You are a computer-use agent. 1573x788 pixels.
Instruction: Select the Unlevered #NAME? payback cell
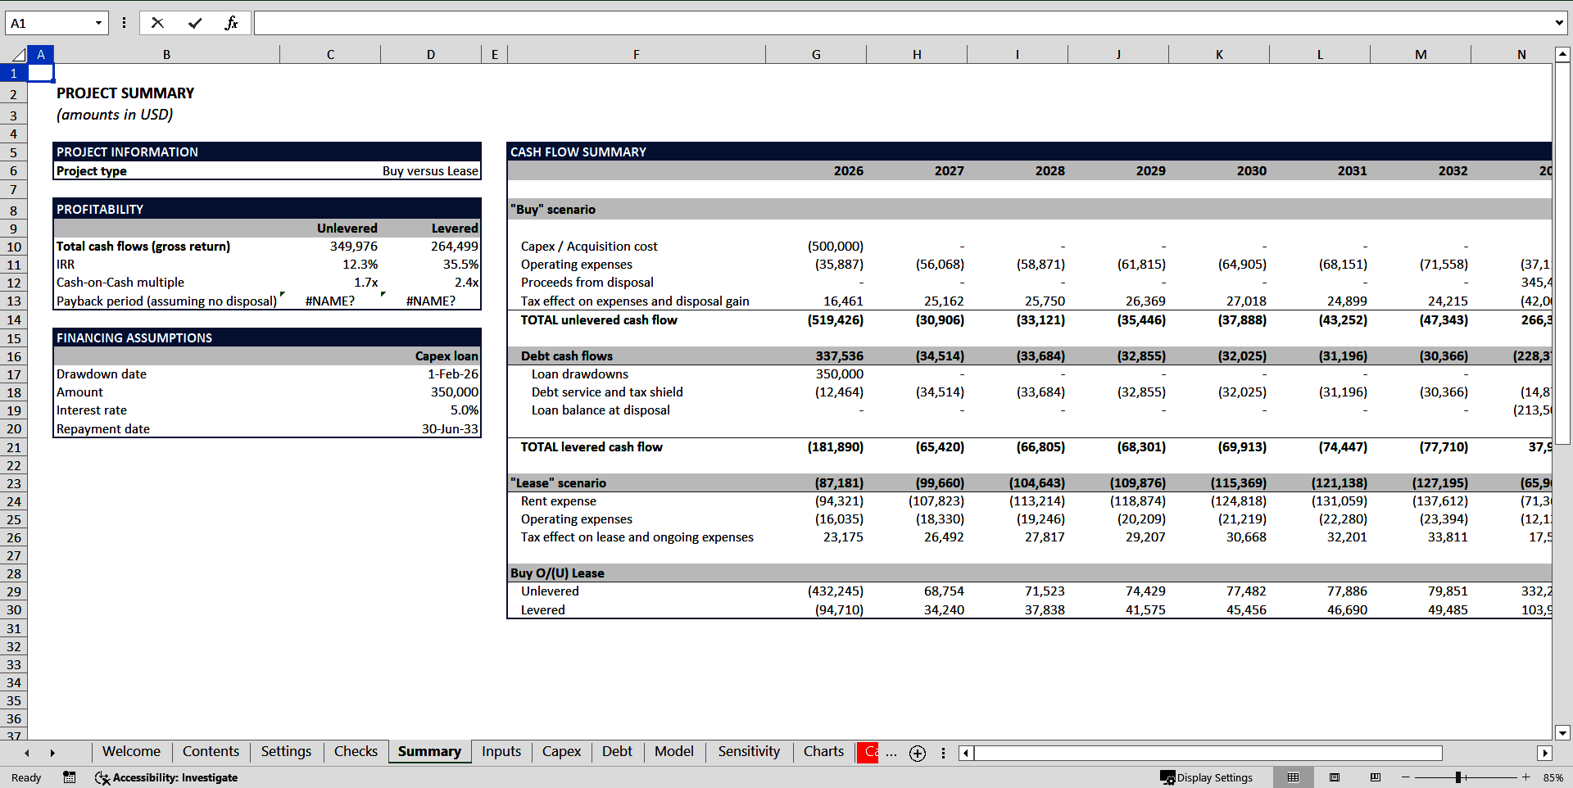coord(330,301)
